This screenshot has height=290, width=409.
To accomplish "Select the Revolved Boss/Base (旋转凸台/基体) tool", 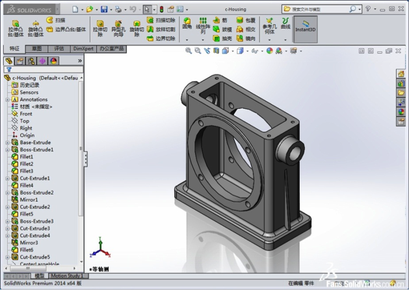I will click(x=35, y=27).
